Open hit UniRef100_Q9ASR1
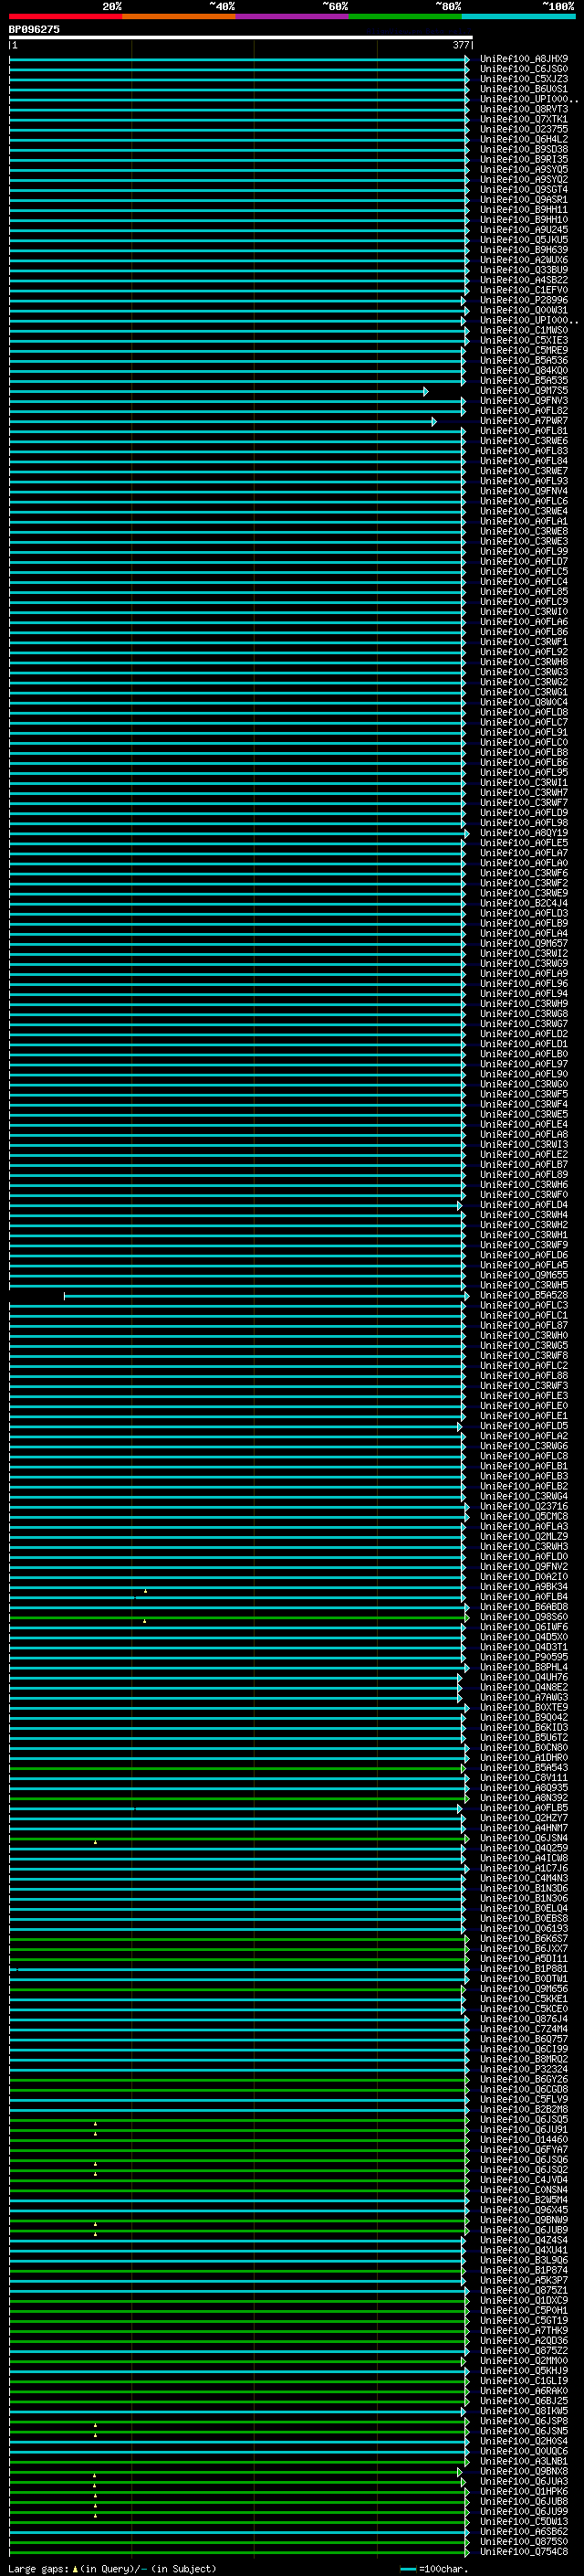The height and width of the screenshot is (2576, 584). coord(524,200)
